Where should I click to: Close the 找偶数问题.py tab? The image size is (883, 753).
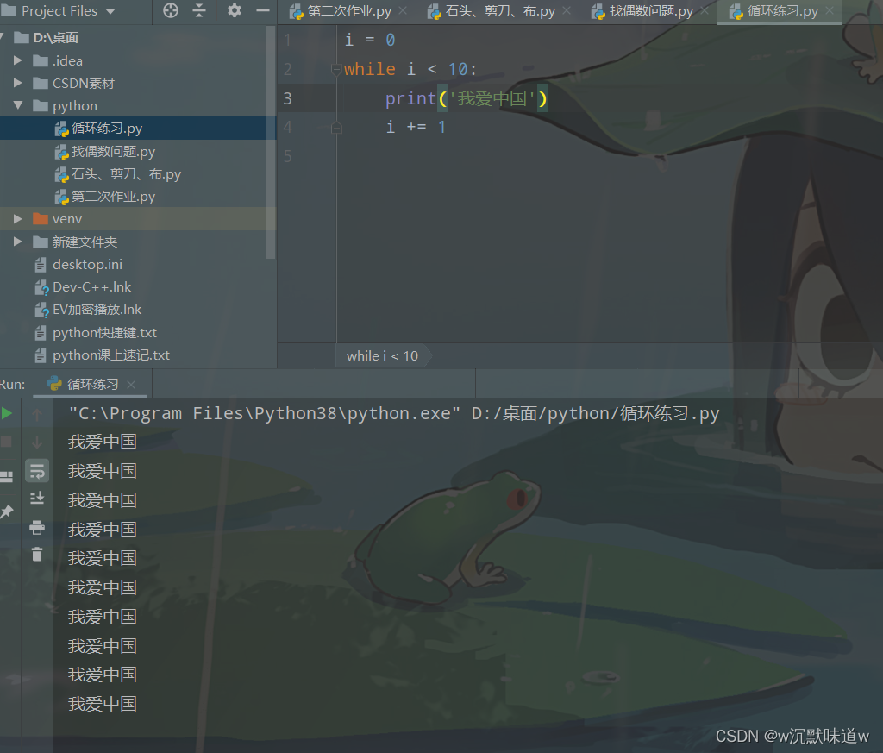tap(705, 10)
